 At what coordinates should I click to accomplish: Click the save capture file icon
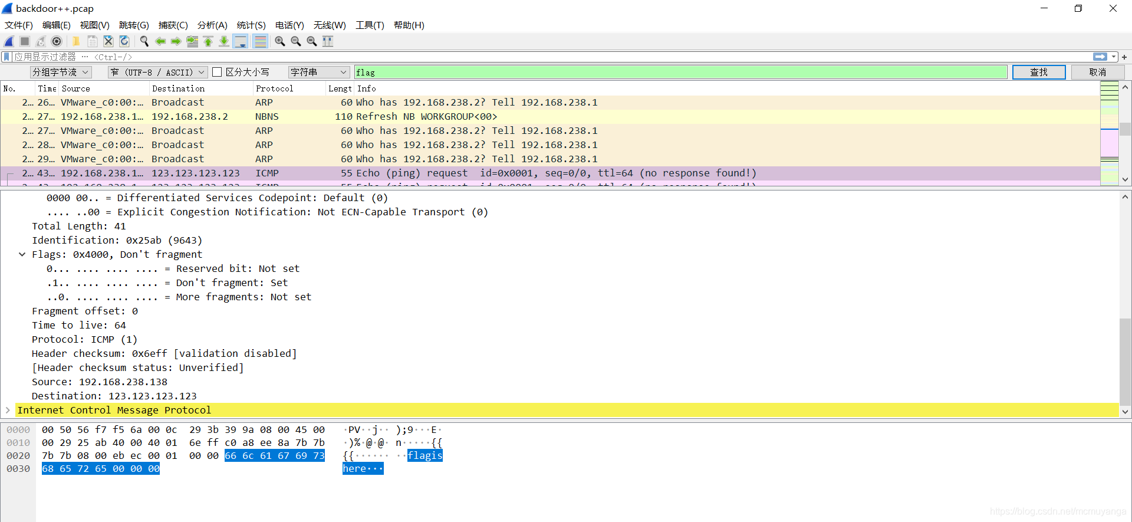pos(93,41)
